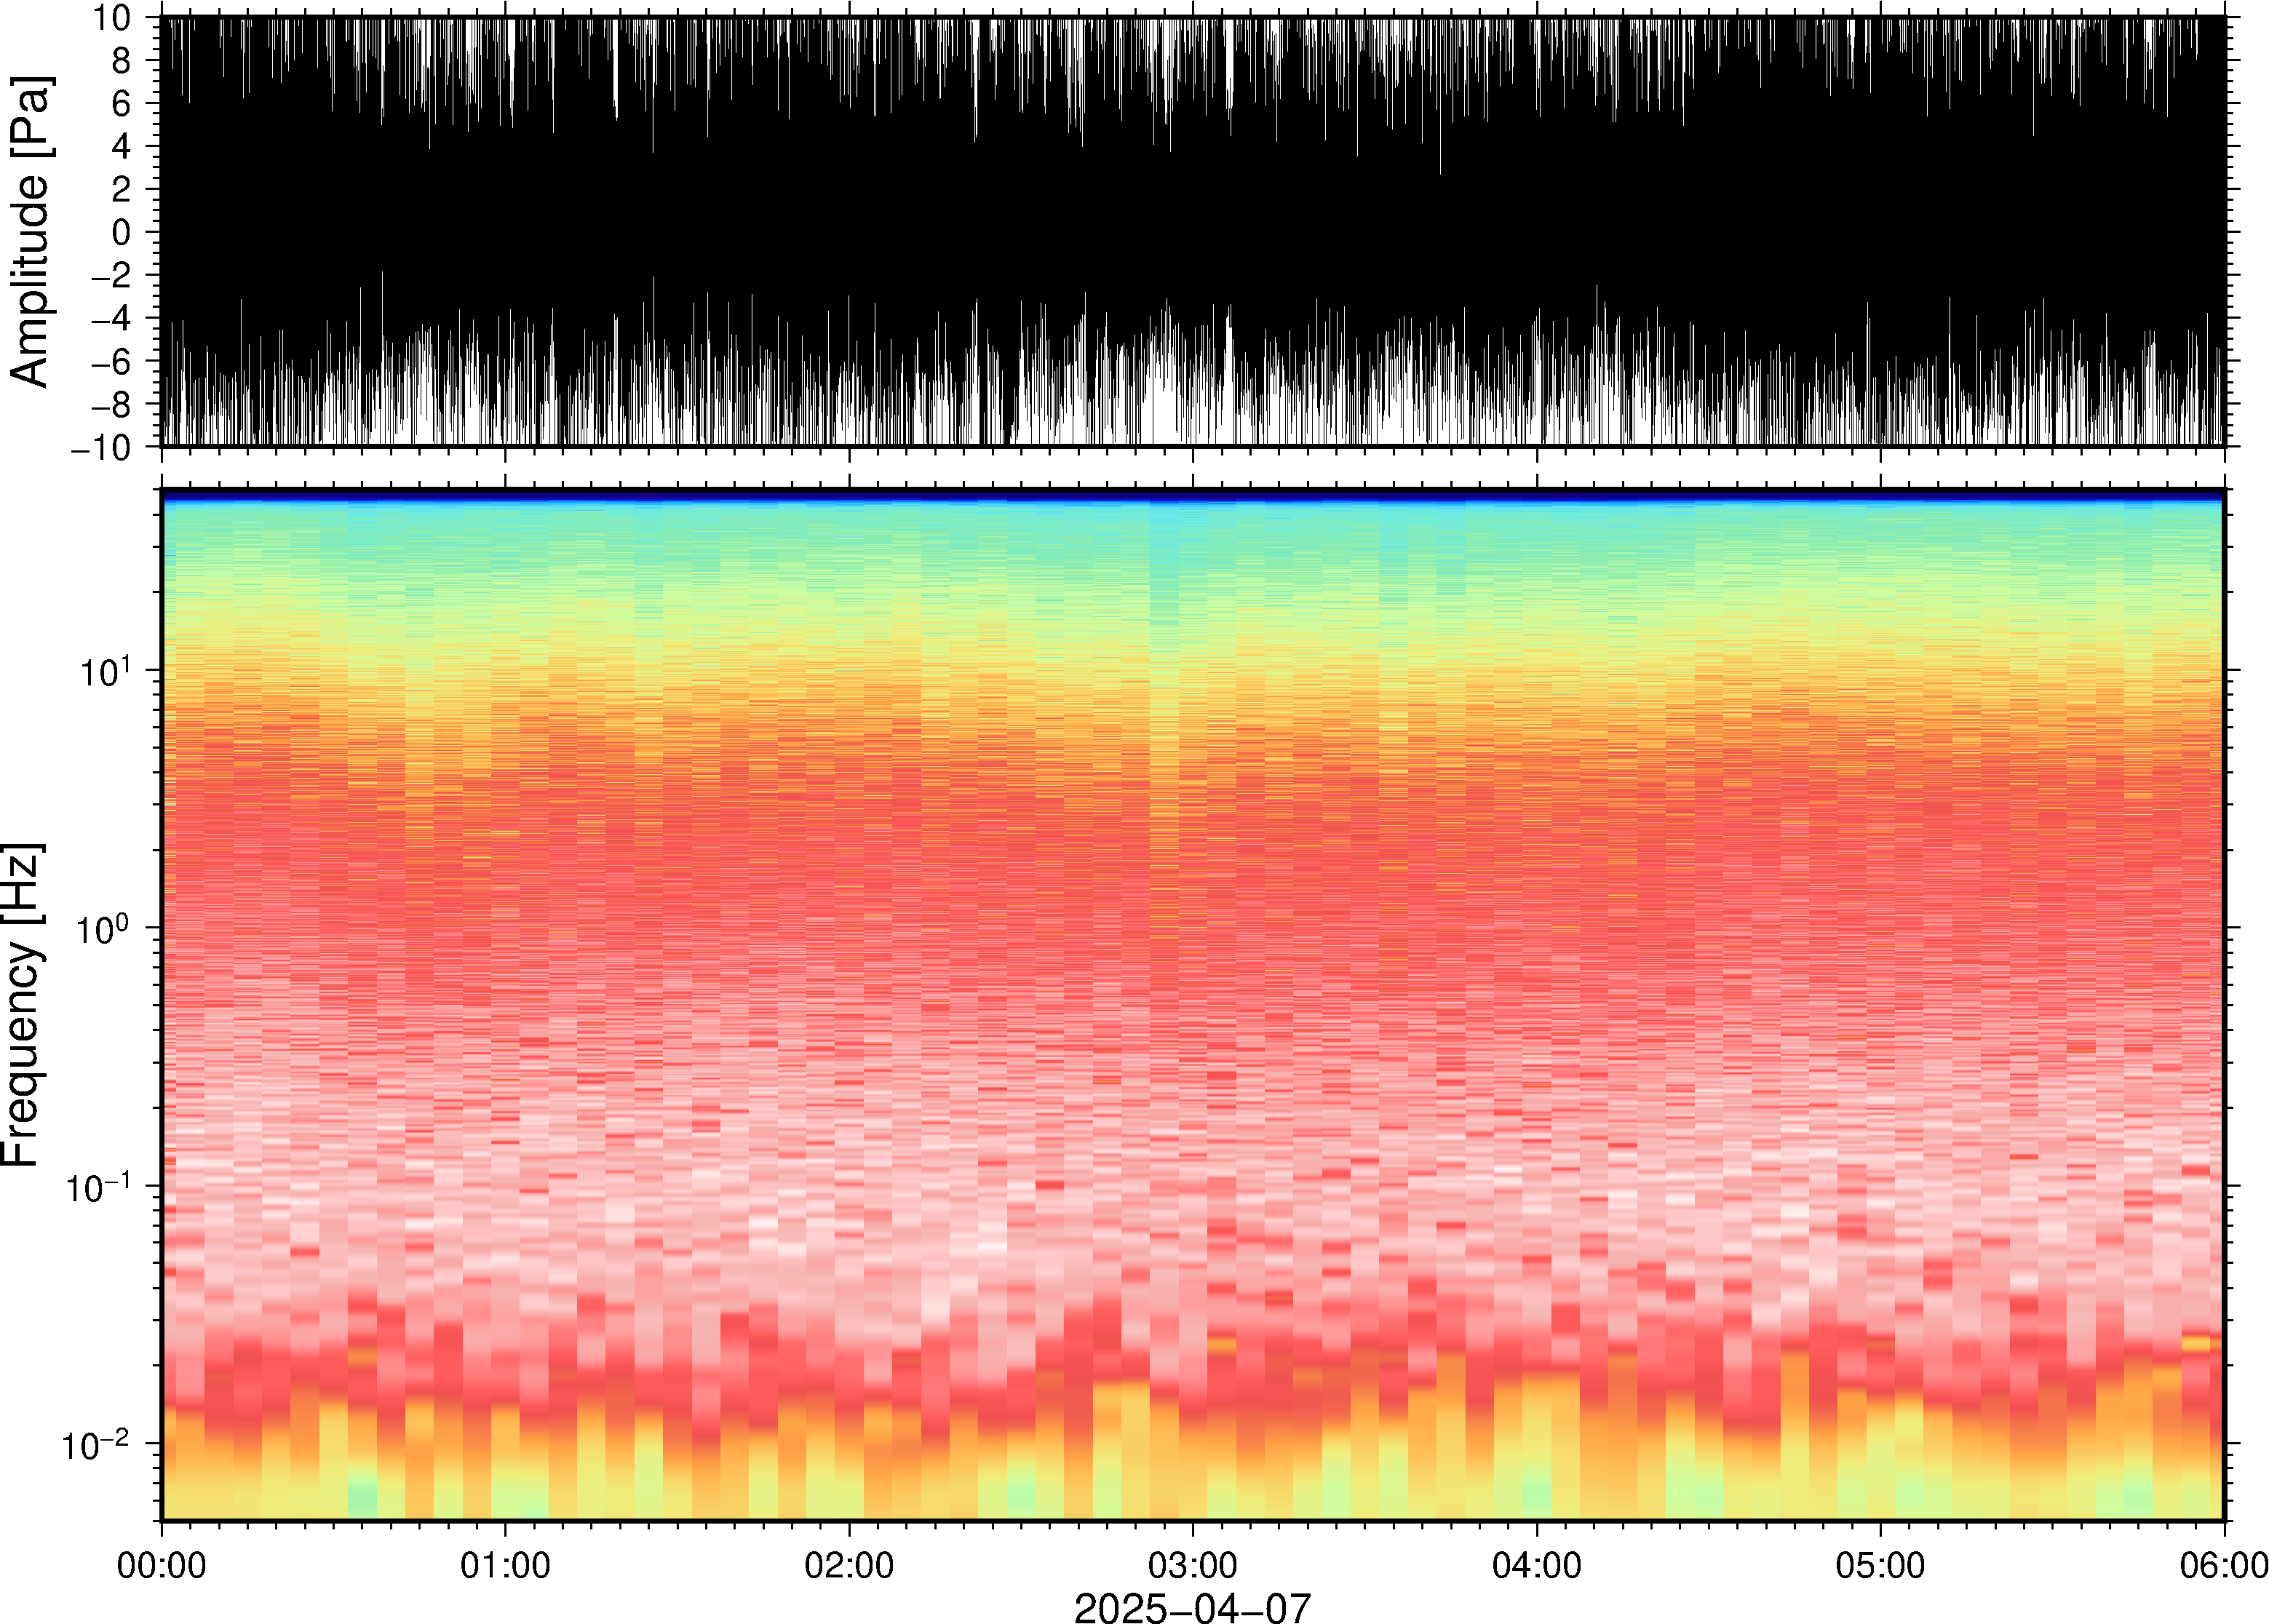Click the '02:00' time tick label
Image resolution: width=2269 pixels, height=1624 pixels.
point(849,1565)
